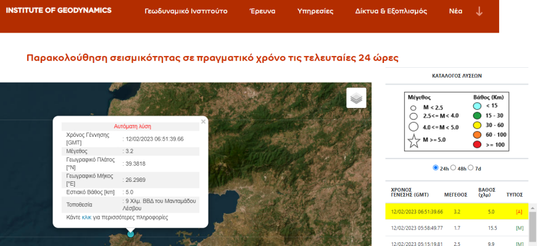This screenshot has width=543, height=246.
Task: Click the down arrow in the header
Action: coord(479,12)
